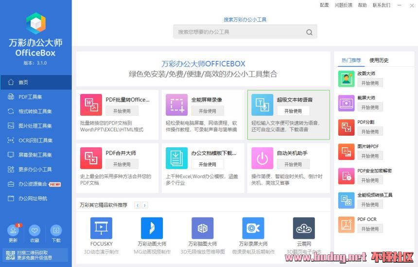Screen dimensions: 418x267
Task: Click the PDF批量转Office icon
Action: 91,105
